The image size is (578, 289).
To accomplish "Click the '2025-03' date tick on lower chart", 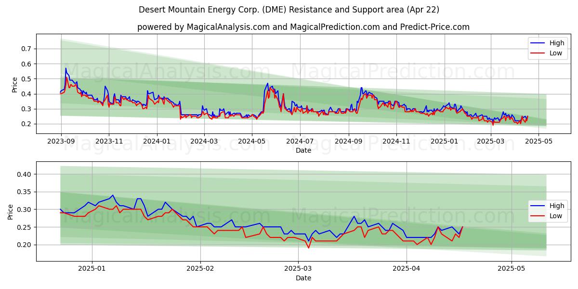I will click(x=298, y=269).
